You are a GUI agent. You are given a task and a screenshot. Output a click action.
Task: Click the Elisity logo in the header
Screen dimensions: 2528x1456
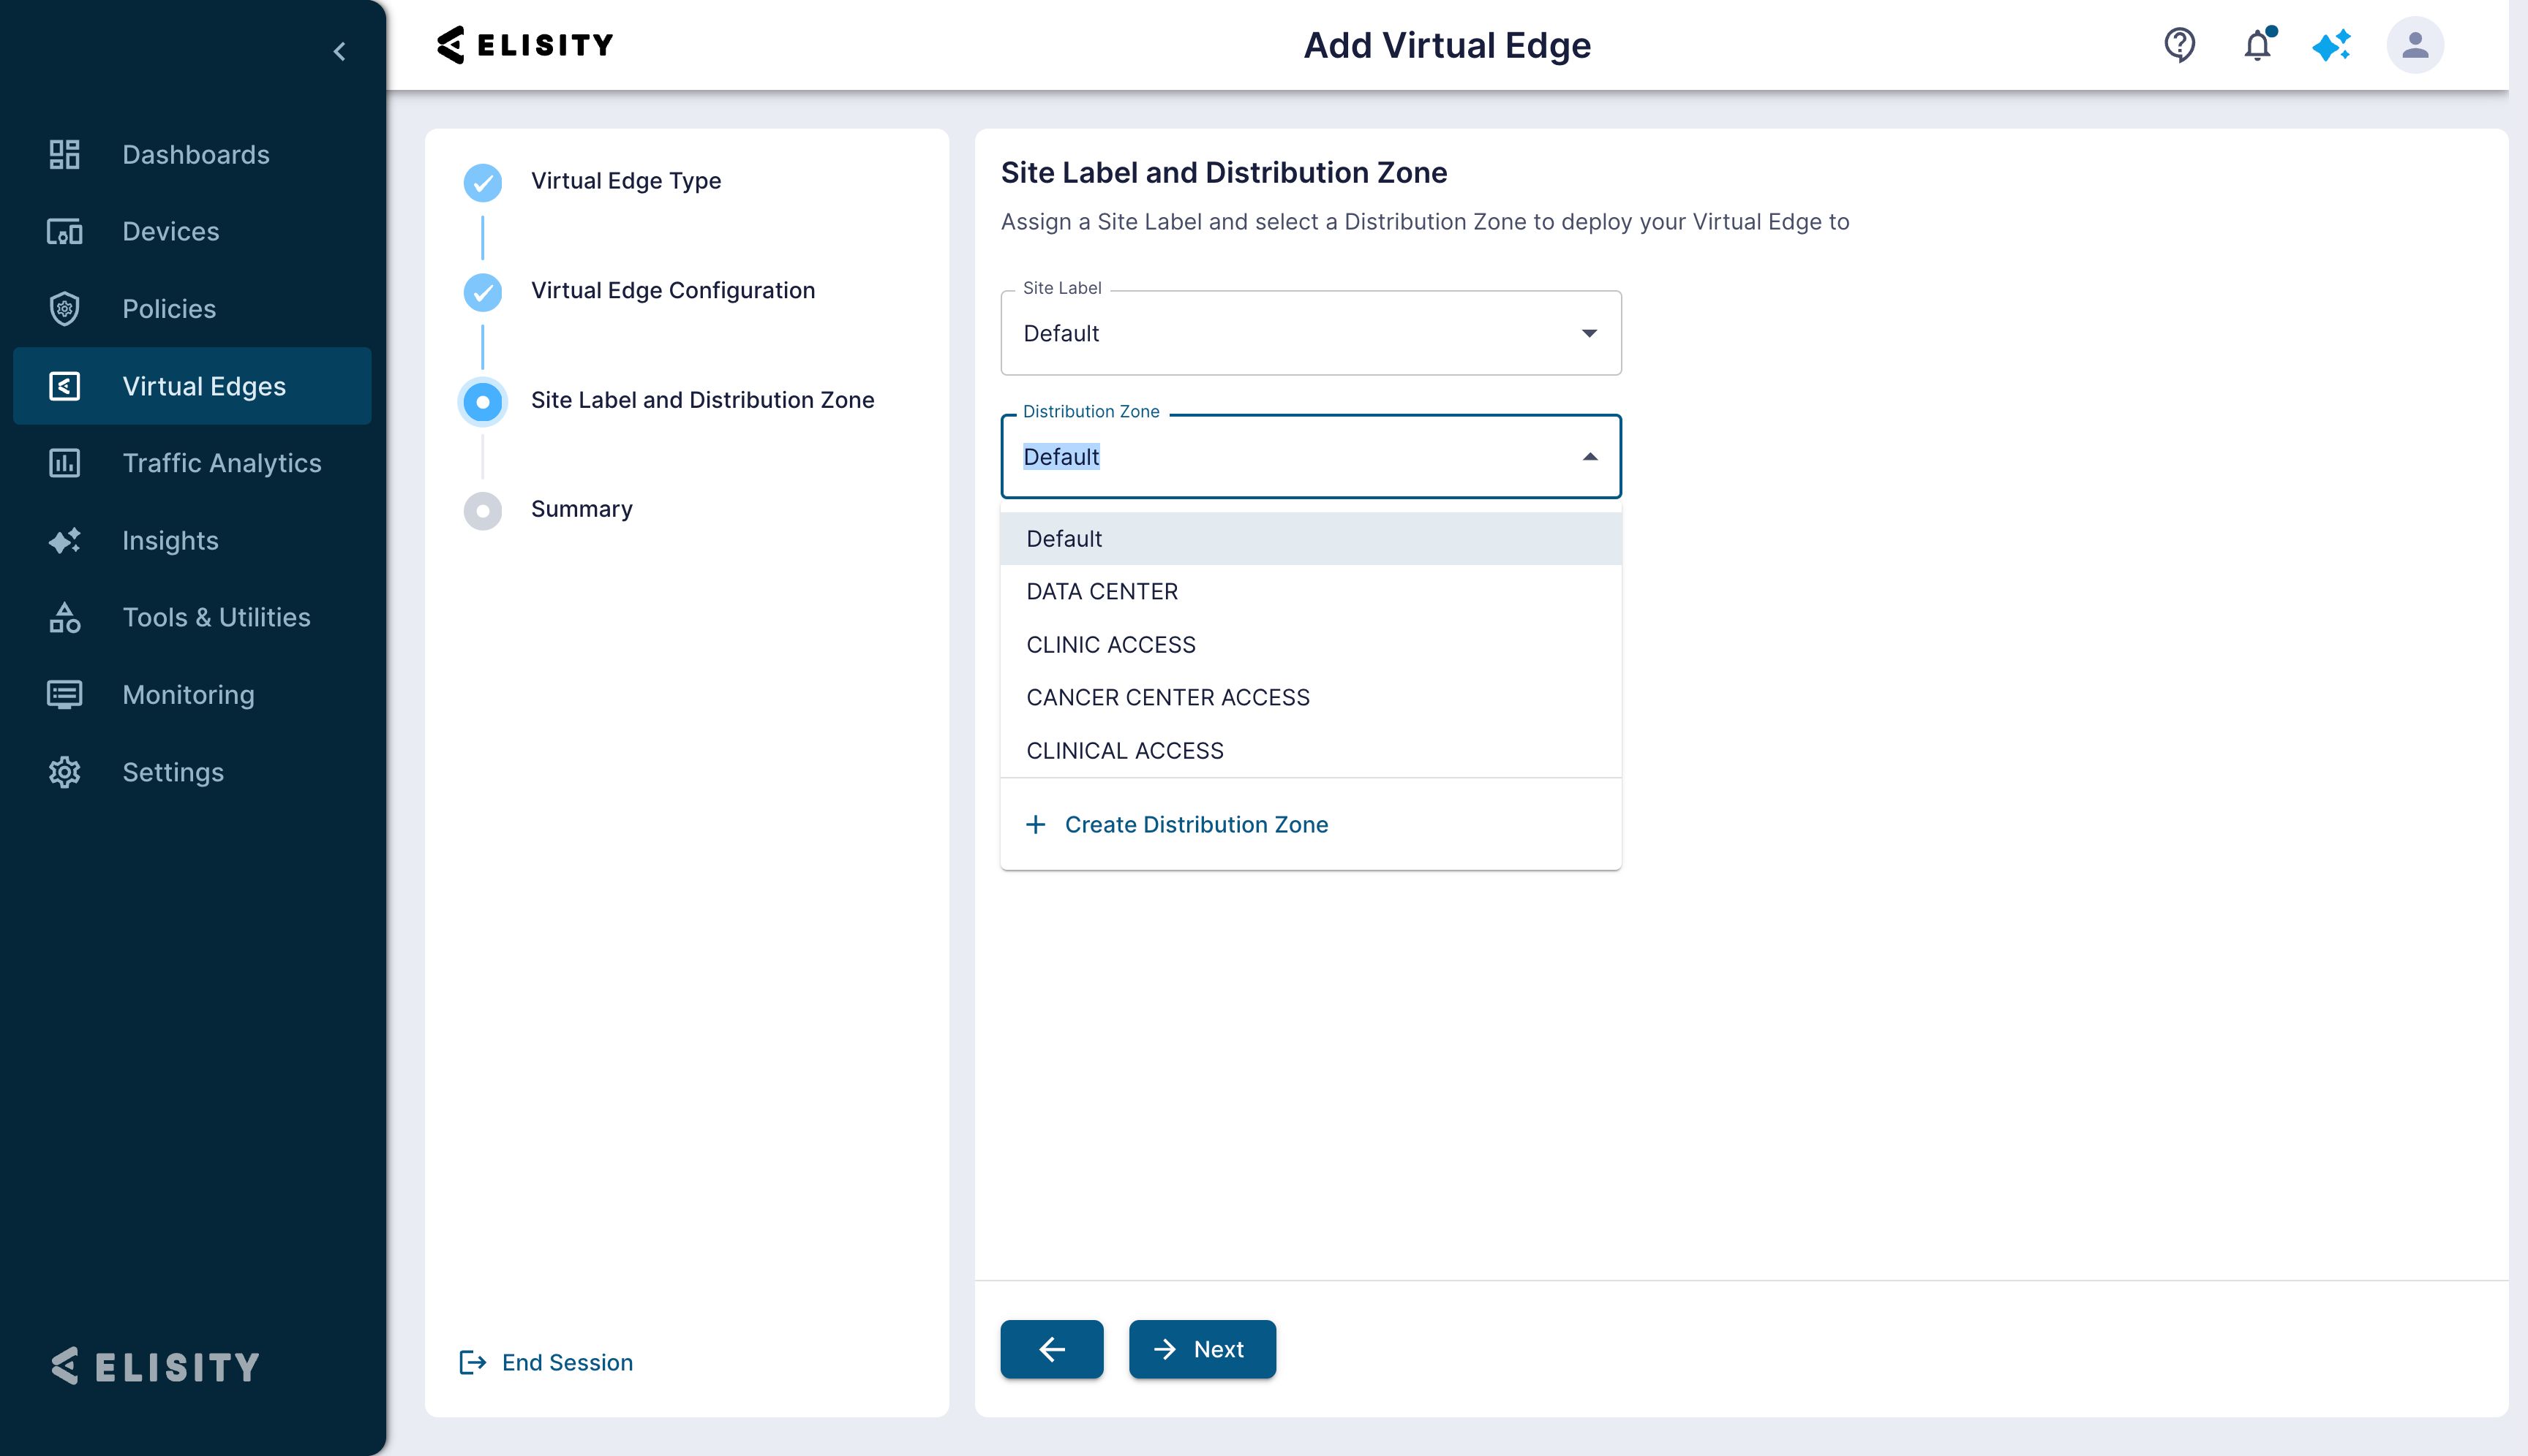click(525, 45)
